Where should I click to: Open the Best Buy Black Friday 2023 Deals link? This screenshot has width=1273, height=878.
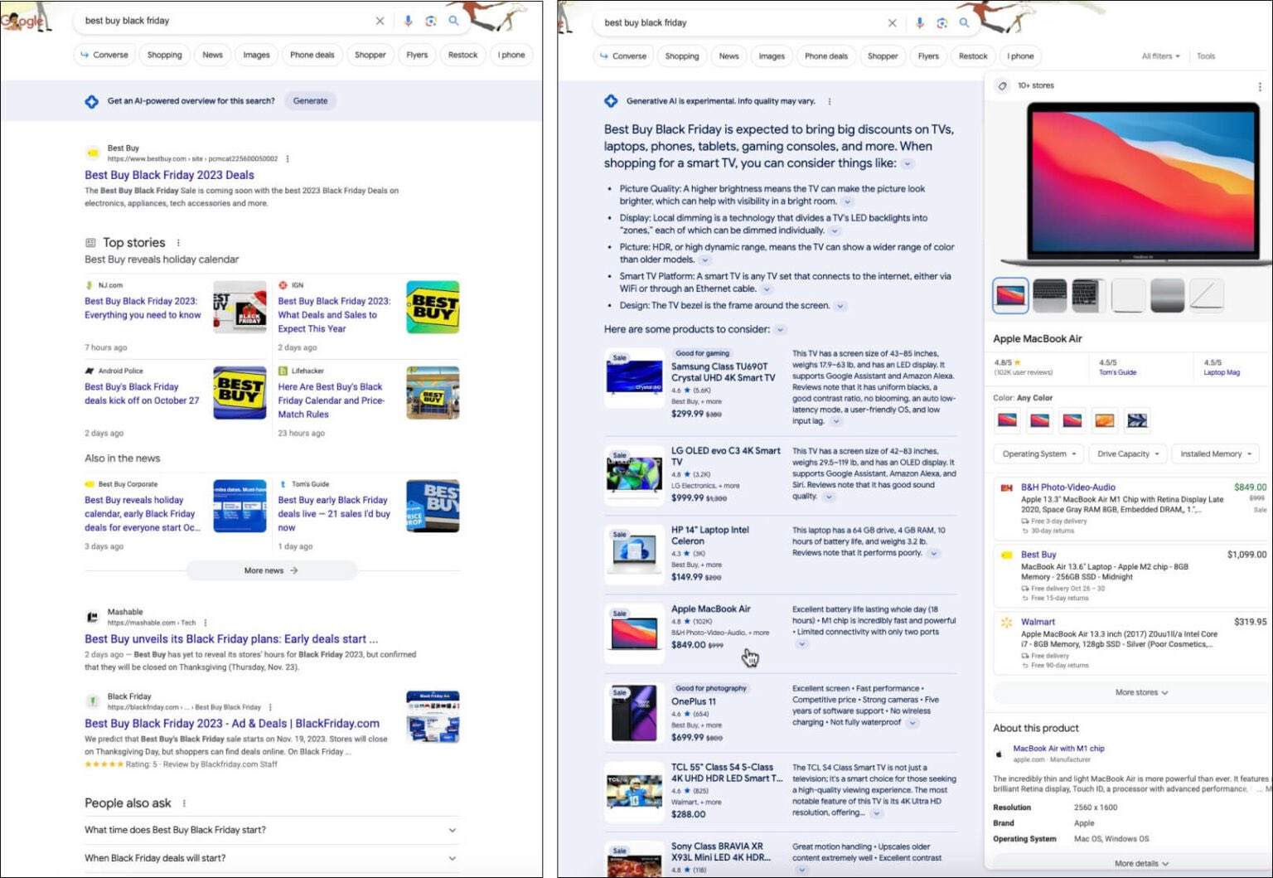coord(169,175)
